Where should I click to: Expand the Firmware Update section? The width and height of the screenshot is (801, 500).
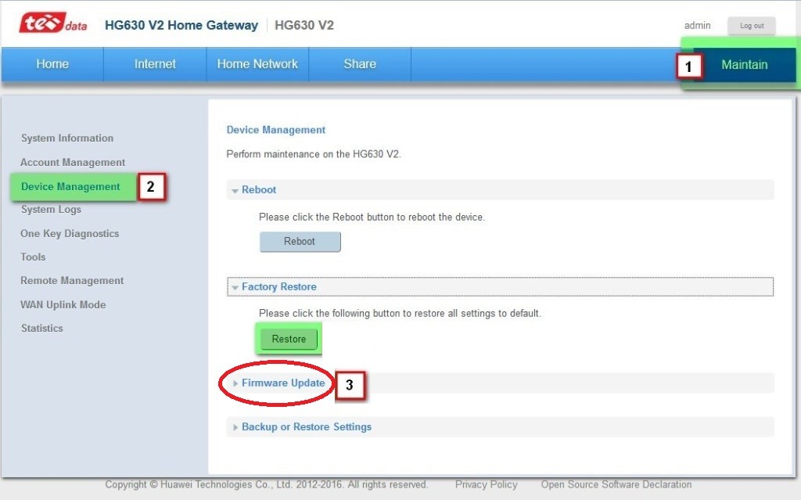click(x=500, y=383)
